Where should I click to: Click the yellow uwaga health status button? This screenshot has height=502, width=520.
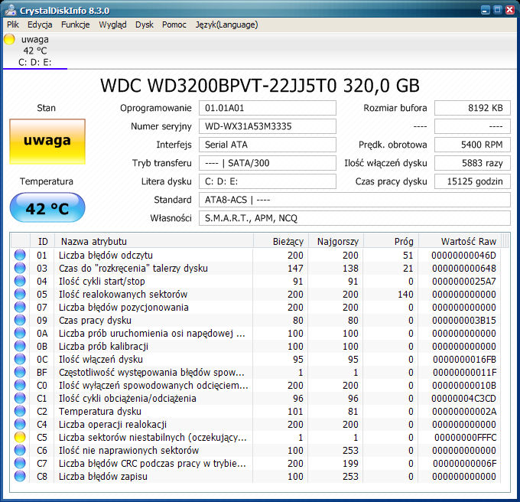point(47,142)
